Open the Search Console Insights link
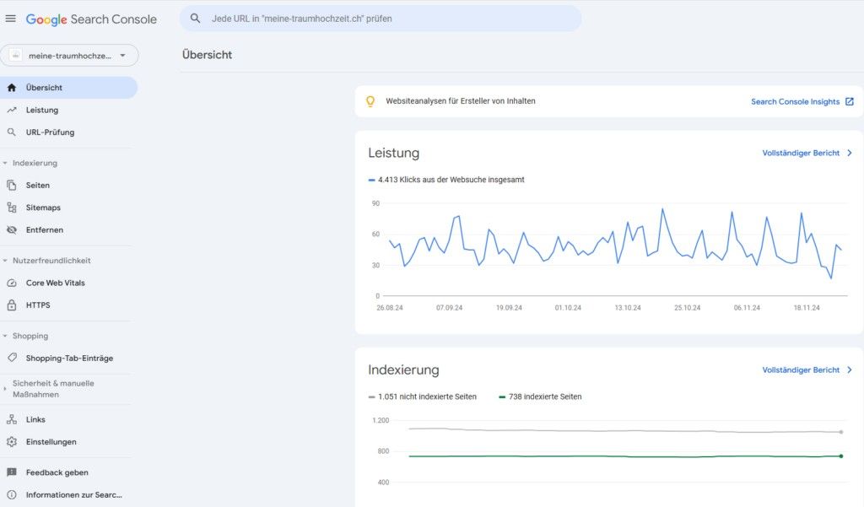Viewport: 864px width, 507px height. click(x=802, y=101)
